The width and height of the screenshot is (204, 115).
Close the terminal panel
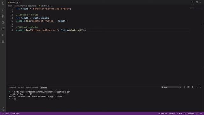coord(200,87)
